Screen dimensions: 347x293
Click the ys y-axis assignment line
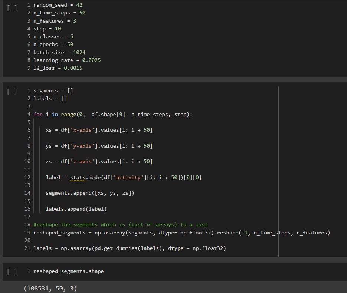tap(99, 146)
